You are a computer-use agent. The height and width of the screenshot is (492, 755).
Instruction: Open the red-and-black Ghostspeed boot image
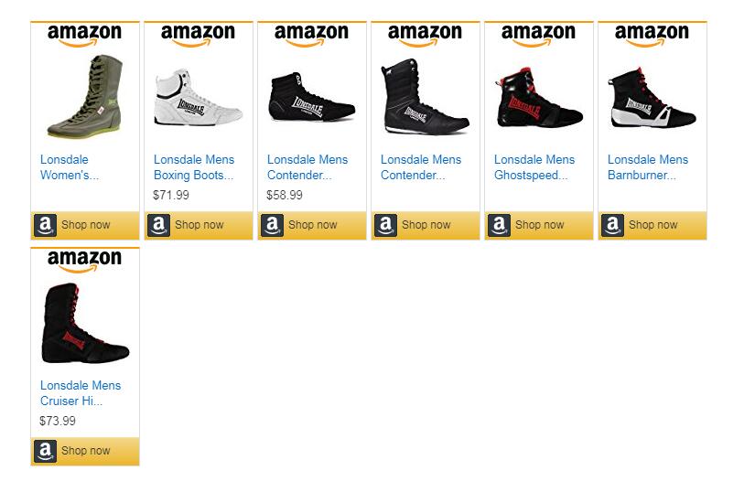pos(538,98)
